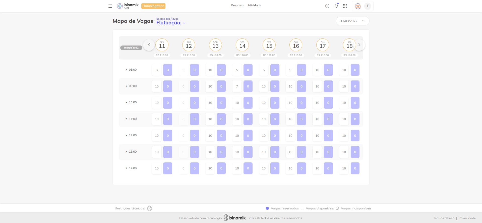
Task: Click the binamik Orb logo
Action: point(128,6)
